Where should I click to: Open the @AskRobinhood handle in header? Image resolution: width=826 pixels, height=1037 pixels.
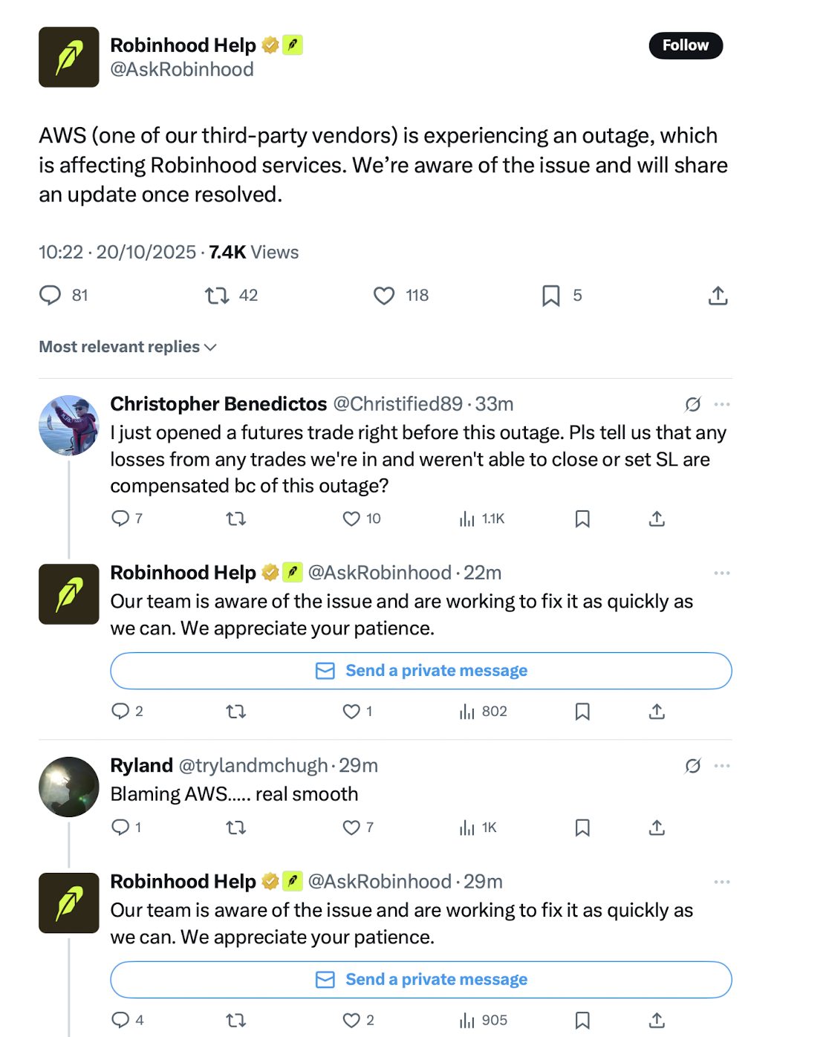(x=182, y=70)
